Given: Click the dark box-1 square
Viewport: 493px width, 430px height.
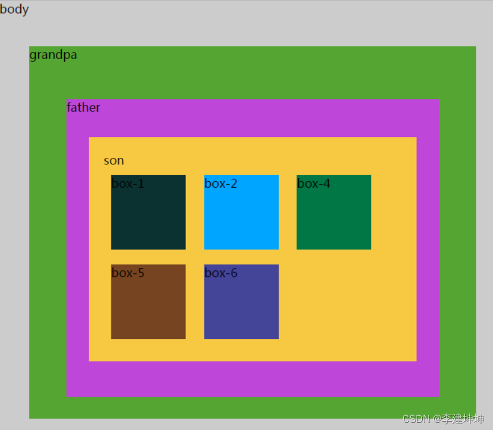Looking at the screenshot, I should [148, 213].
